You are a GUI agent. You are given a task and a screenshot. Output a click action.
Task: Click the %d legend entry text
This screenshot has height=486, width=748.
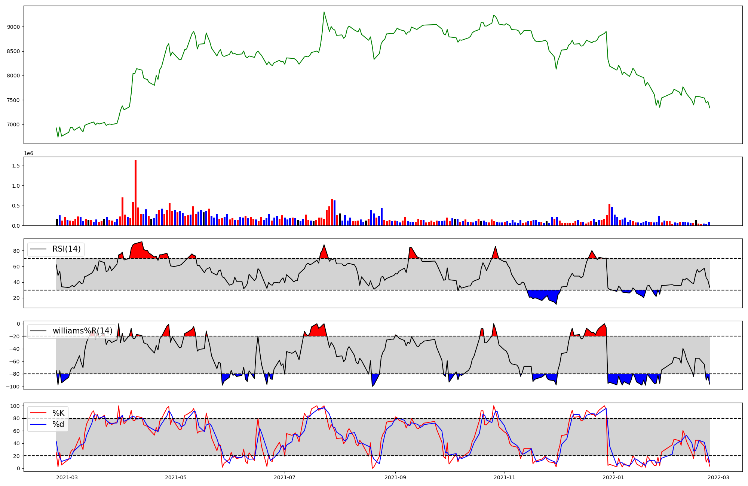(58, 424)
